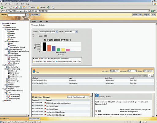The height and width of the screenshot is (123, 157).
Task: Open the browser Favorites menu
Action: (x=17, y=4)
